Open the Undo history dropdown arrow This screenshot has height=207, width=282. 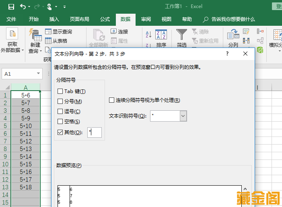pyautogui.click(x=29, y=7)
